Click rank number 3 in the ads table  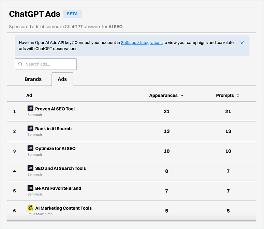(x=14, y=151)
